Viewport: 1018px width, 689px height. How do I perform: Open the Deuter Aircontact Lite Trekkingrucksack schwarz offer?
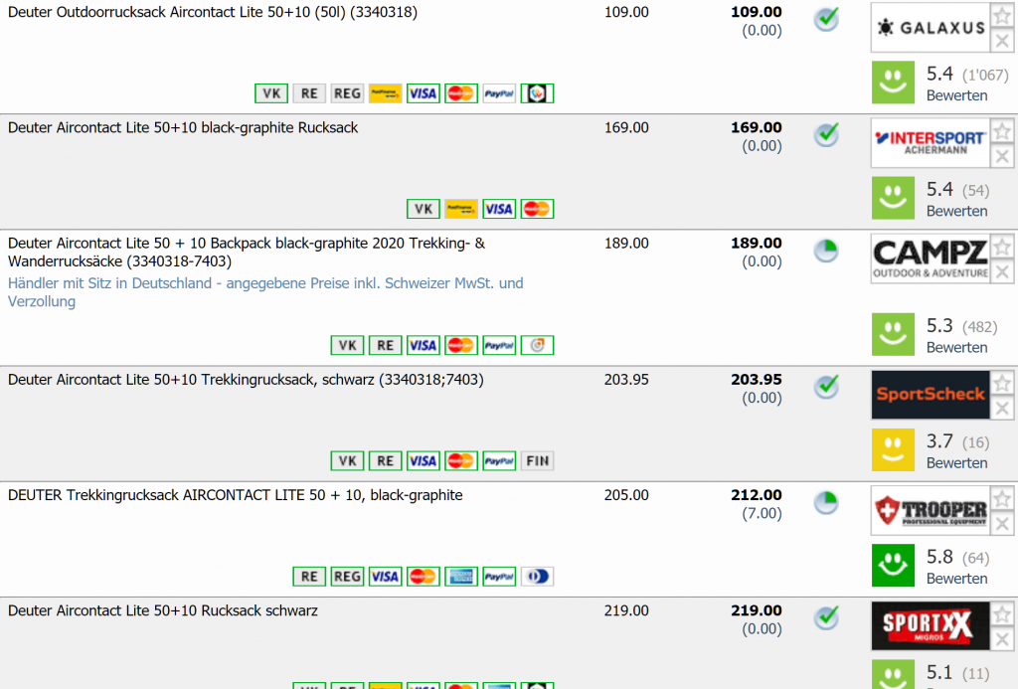click(246, 379)
